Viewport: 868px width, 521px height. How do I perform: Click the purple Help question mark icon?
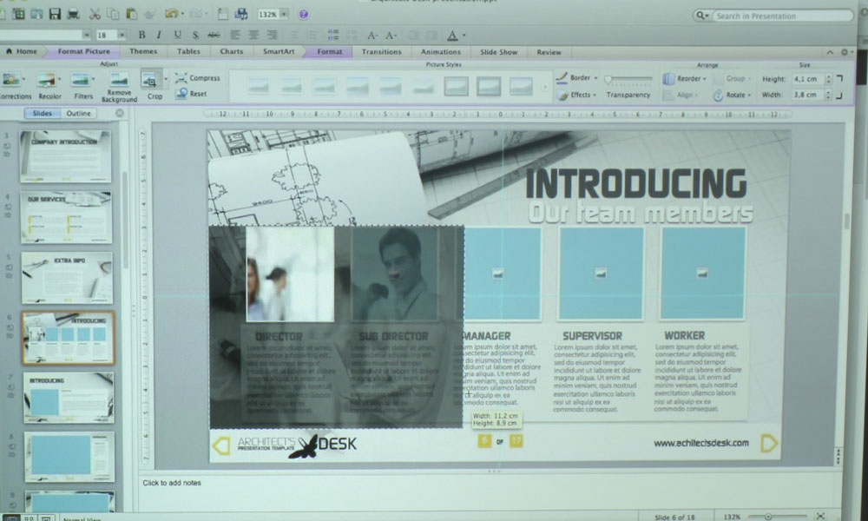click(303, 15)
